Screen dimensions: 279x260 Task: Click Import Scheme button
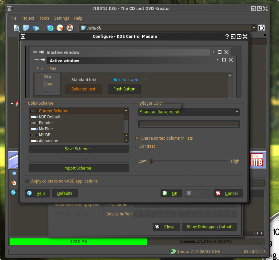point(79,168)
